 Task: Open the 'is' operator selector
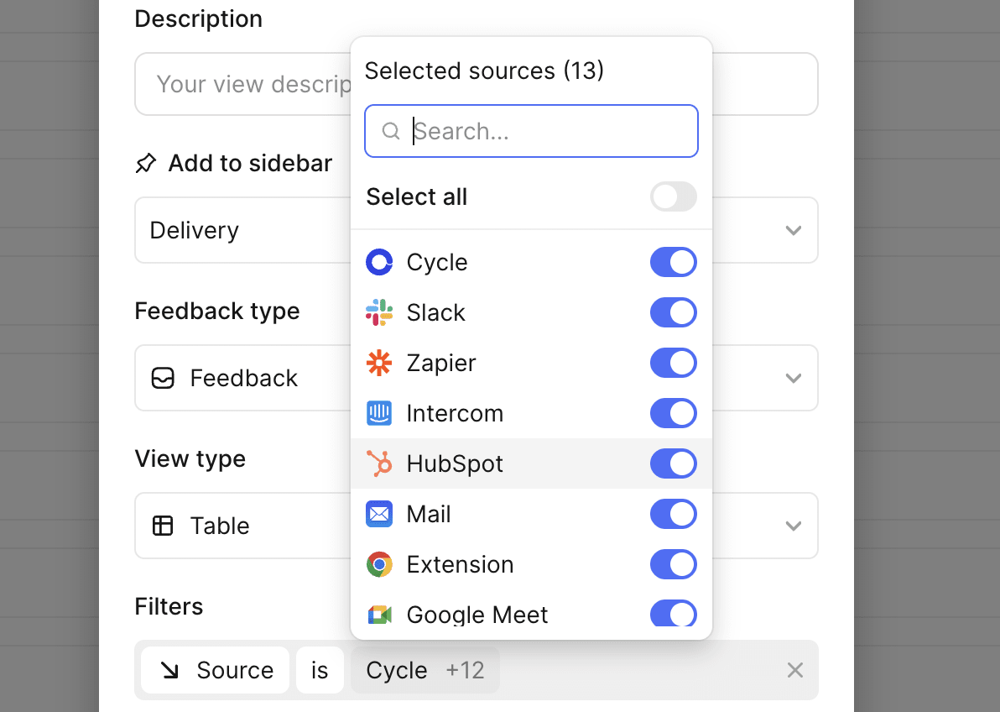point(320,670)
